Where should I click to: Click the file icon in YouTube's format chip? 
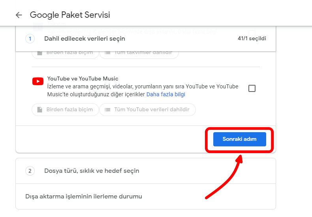[x=40, y=110]
